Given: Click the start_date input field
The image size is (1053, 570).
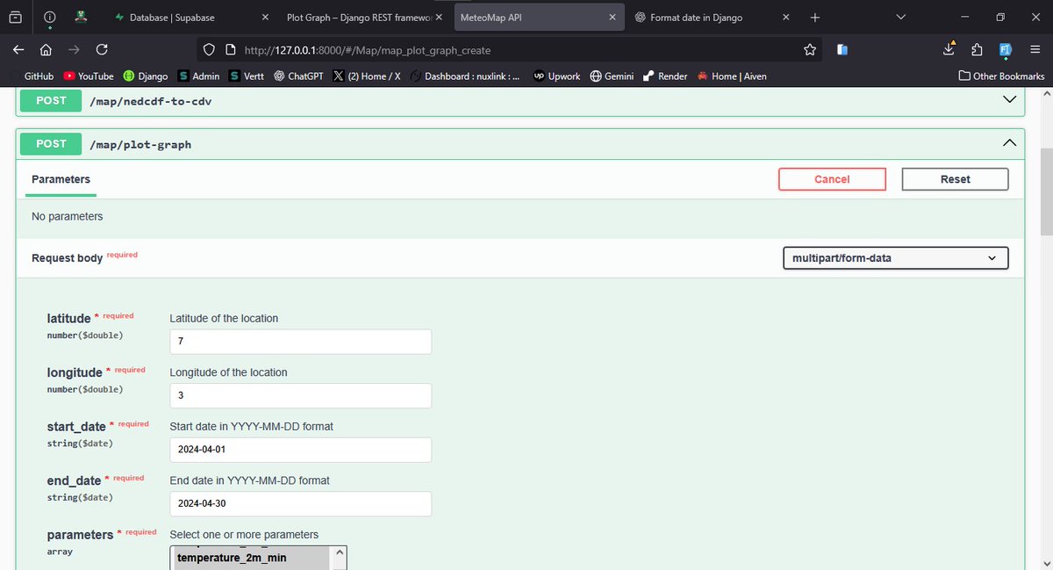Looking at the screenshot, I should [x=300, y=450].
